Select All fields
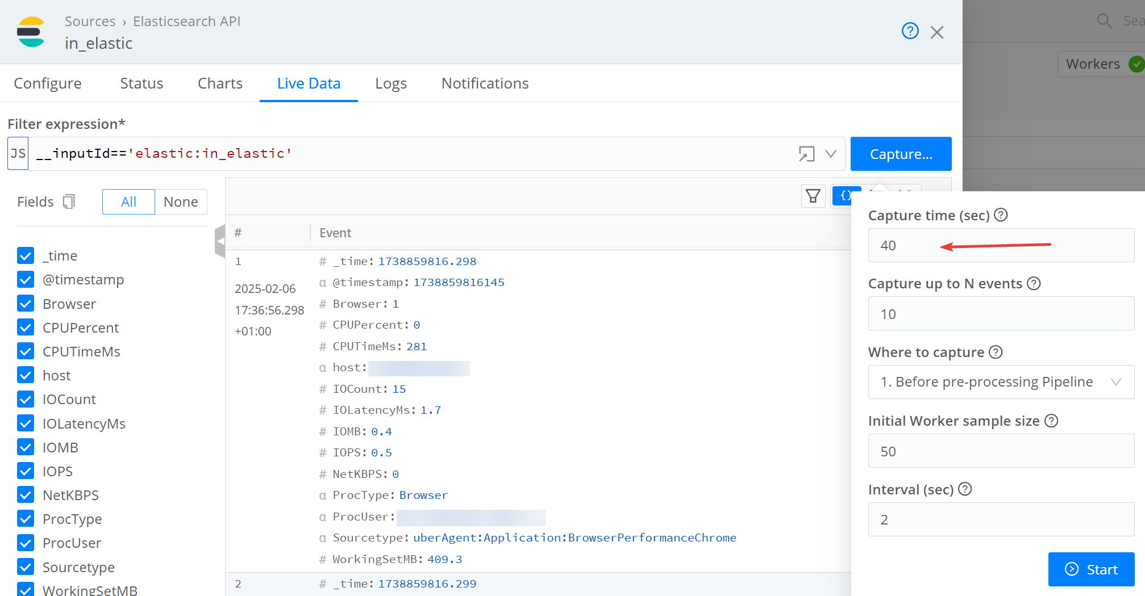This screenshot has width=1145, height=596. point(128,202)
